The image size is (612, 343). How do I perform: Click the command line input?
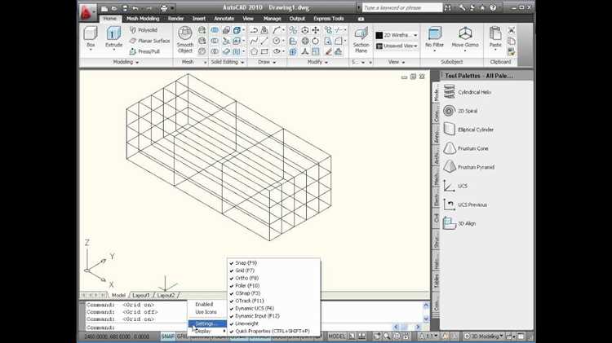coord(240,328)
